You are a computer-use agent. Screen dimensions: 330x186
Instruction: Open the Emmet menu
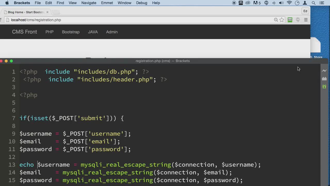pos(107,3)
